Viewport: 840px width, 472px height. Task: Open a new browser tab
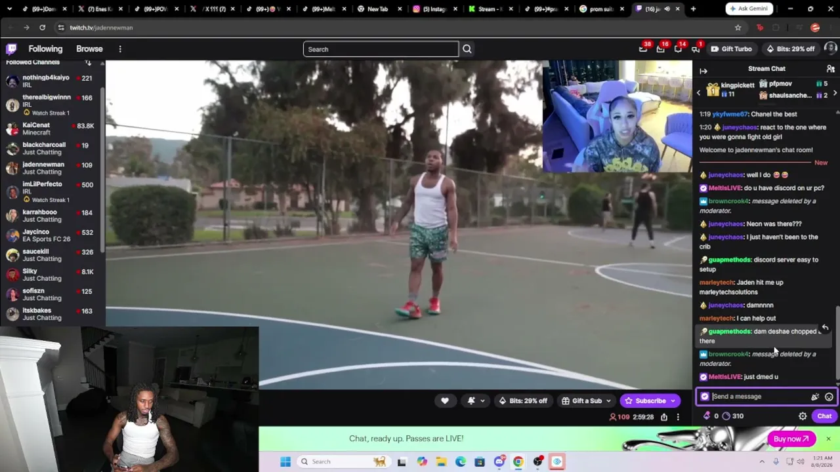[x=693, y=9]
